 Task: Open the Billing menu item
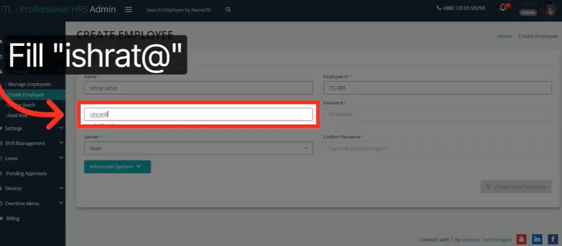[x=13, y=218]
